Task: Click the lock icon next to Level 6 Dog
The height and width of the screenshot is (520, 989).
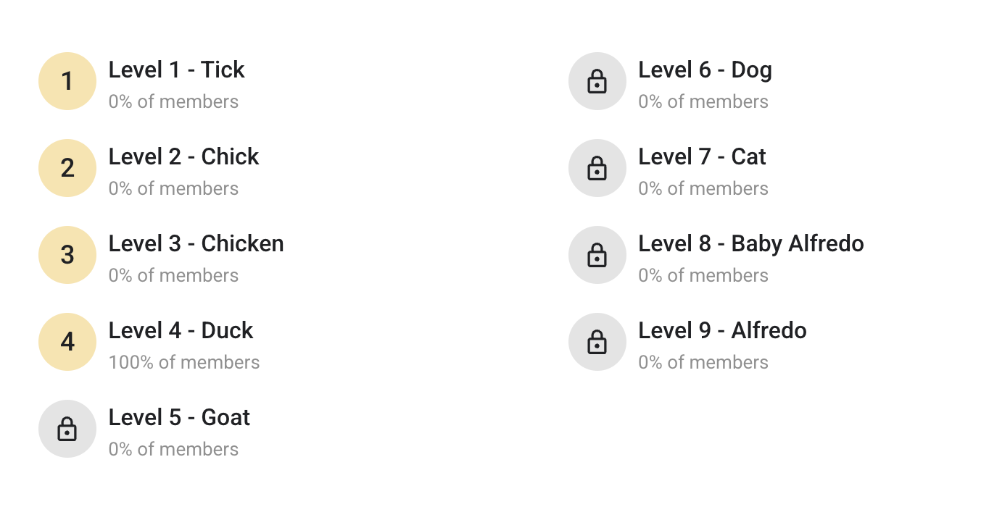Action: pyautogui.click(x=597, y=81)
